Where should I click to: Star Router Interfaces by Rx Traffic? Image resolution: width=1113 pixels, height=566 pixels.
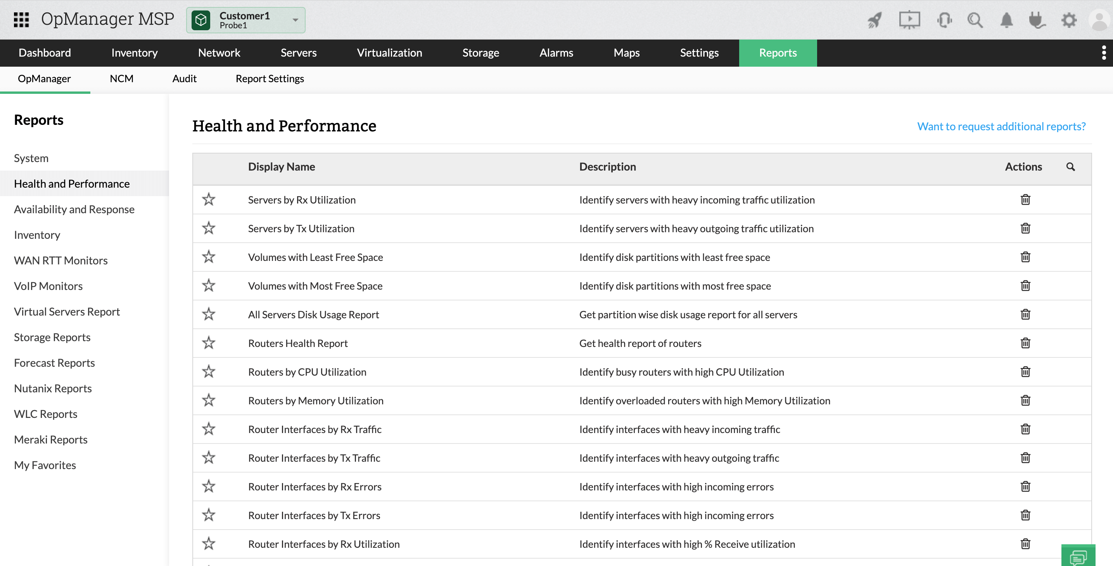click(209, 429)
